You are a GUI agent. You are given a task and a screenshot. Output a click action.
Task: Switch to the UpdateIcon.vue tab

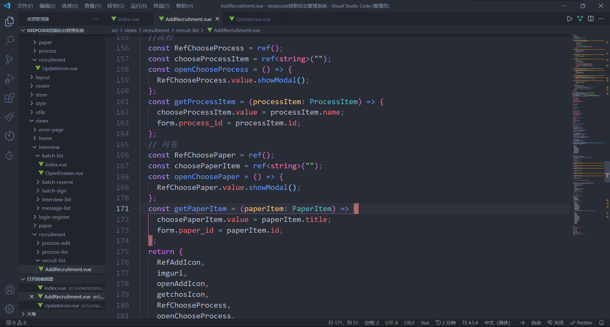pyautogui.click(x=253, y=19)
